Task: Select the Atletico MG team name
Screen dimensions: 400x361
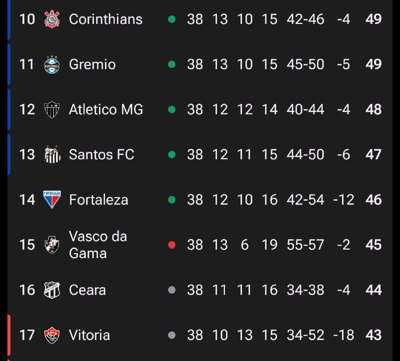Action: tap(106, 109)
